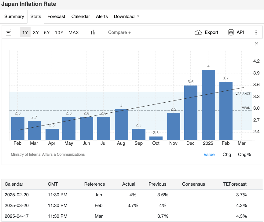Open the calendar date range icon
This screenshot has height=222, width=264.
tap(9, 32)
